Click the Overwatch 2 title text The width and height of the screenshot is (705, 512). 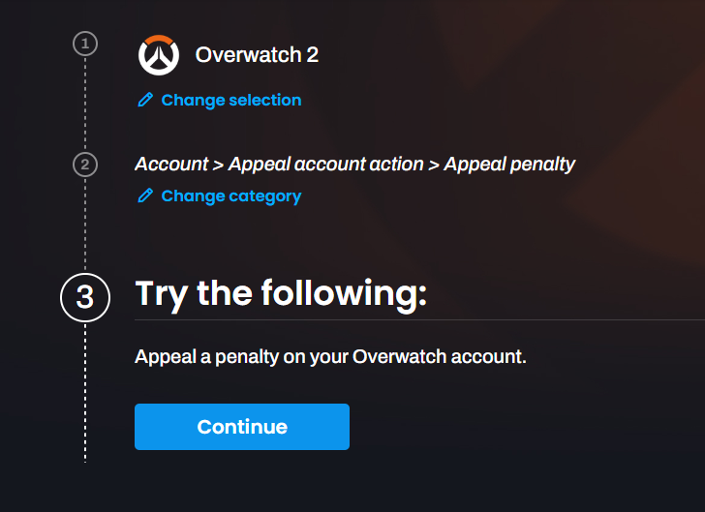[x=257, y=55]
